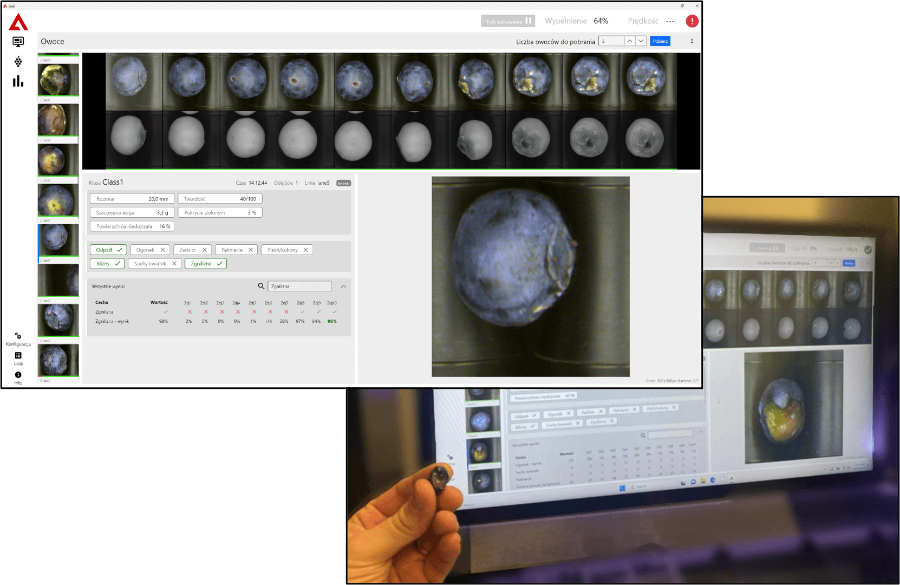Click search magnifier in Wszystkie wyniki
Screen dimensions: 900x585
[x=261, y=286]
